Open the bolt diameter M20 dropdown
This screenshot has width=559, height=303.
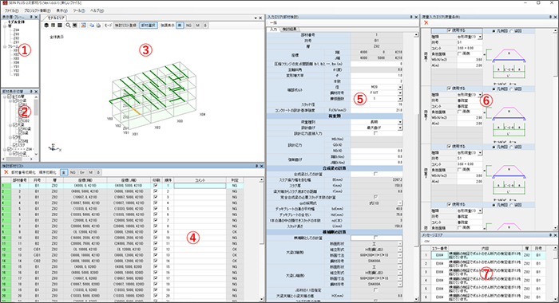pos(400,87)
